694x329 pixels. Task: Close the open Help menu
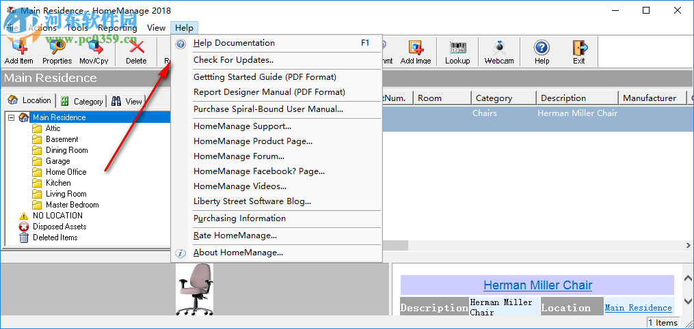[184, 28]
